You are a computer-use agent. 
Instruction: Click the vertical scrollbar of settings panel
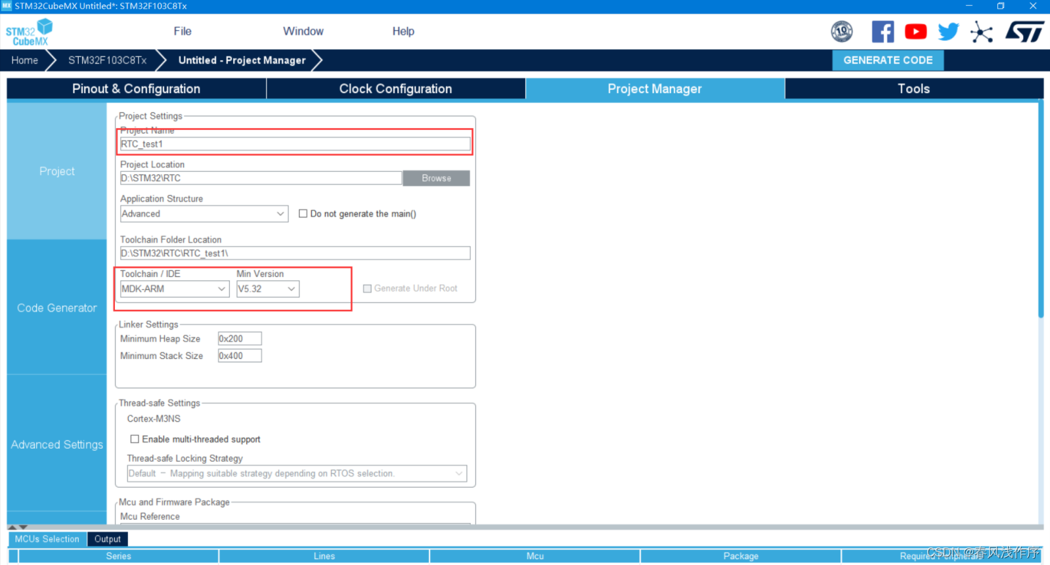pyautogui.click(x=1041, y=210)
